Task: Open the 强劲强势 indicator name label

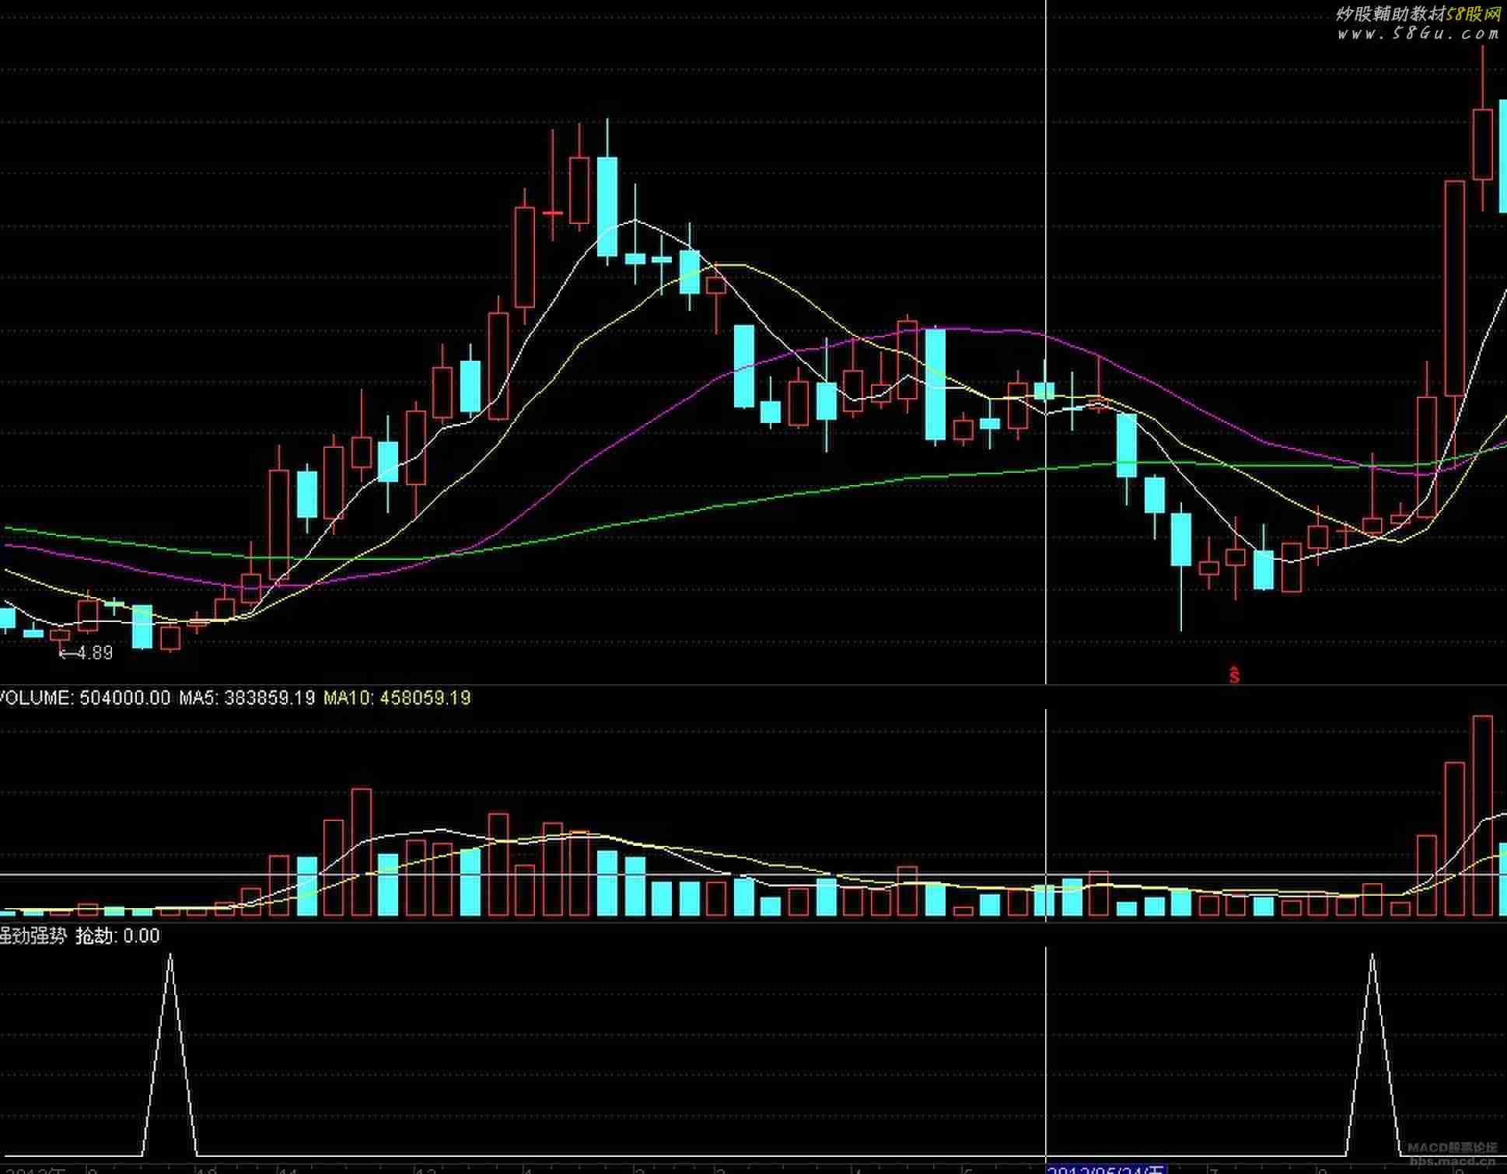Action: coord(33,936)
